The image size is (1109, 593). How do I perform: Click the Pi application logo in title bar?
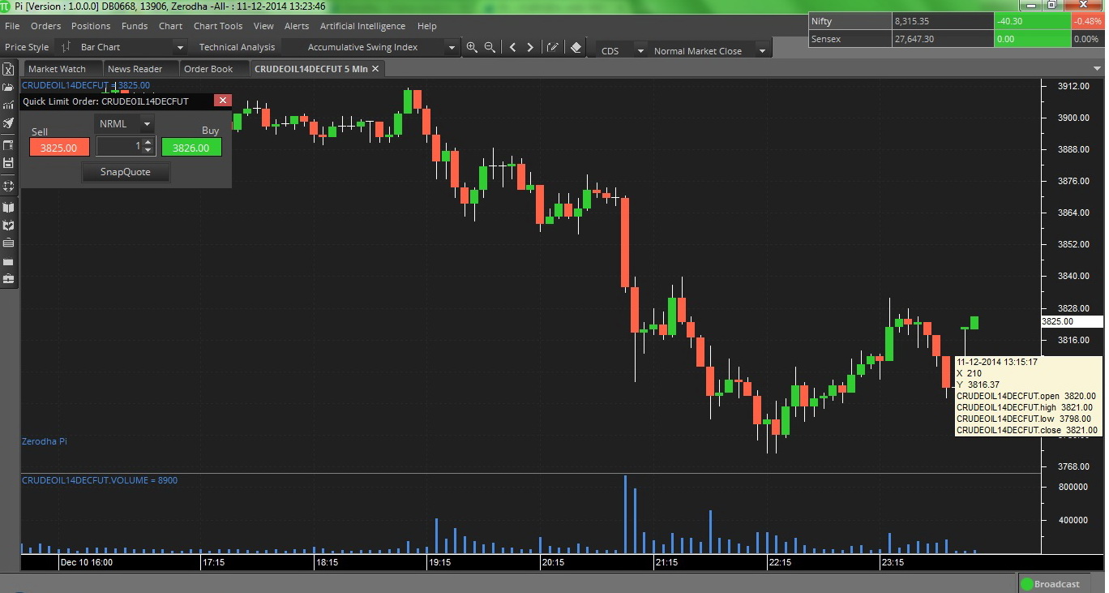coord(6,6)
